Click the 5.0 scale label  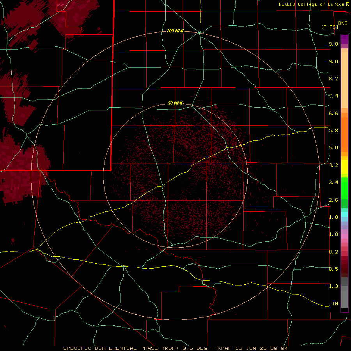click(x=333, y=148)
